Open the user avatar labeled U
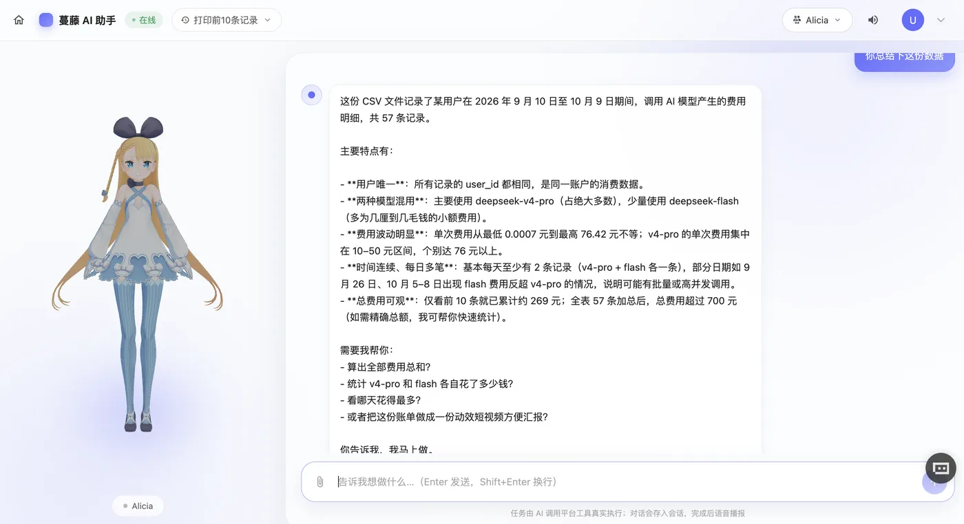Screen dimensions: 964x524 point(913,20)
